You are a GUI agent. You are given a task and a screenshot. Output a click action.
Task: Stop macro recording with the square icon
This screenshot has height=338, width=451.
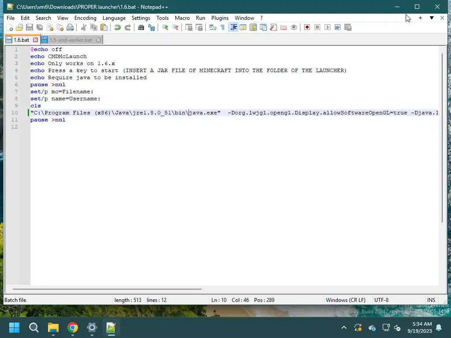(317, 27)
